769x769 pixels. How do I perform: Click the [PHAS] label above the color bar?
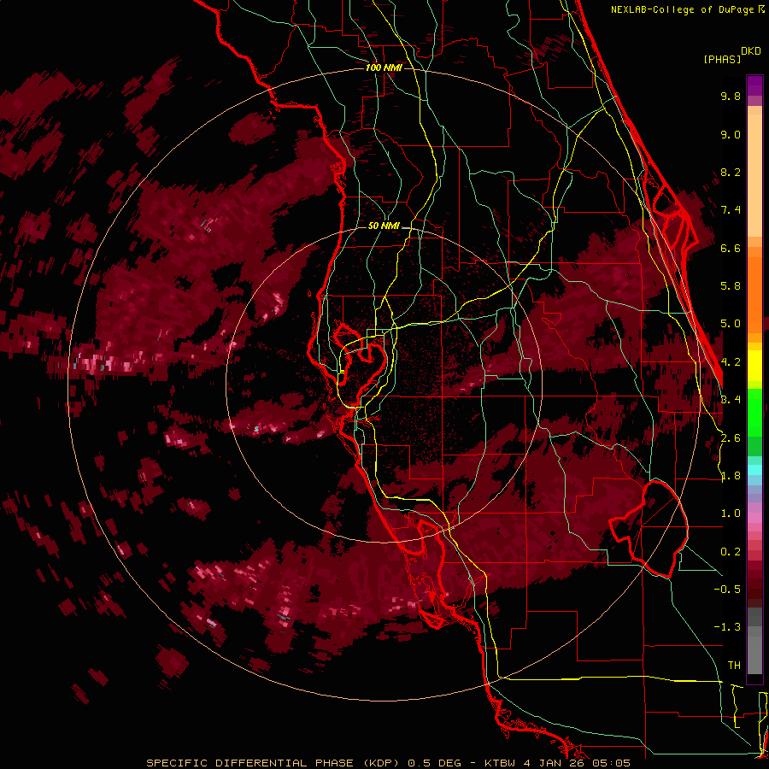coord(722,59)
